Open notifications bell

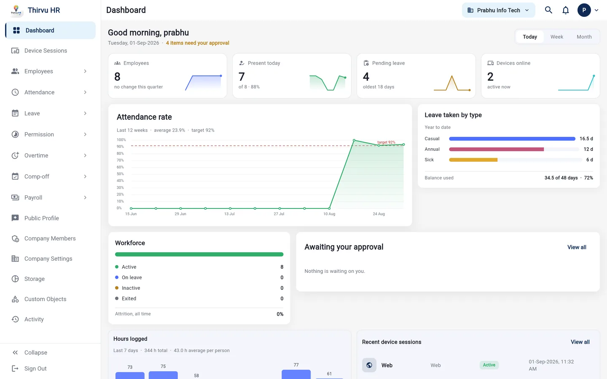tap(566, 10)
